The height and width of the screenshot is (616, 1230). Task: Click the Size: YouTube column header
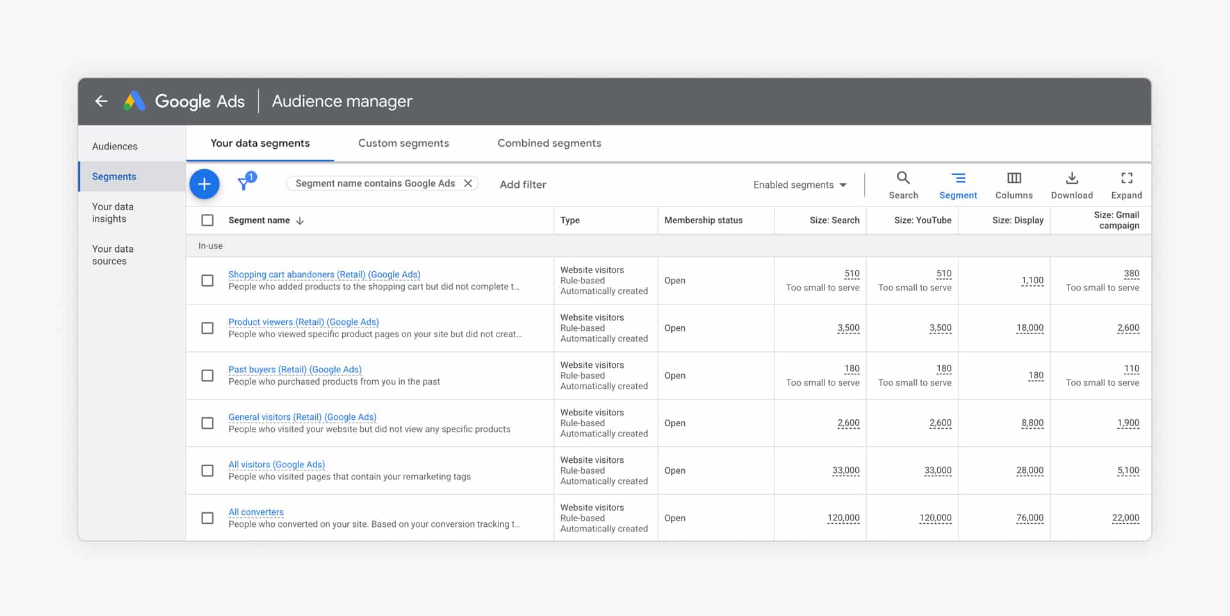pyautogui.click(x=922, y=221)
